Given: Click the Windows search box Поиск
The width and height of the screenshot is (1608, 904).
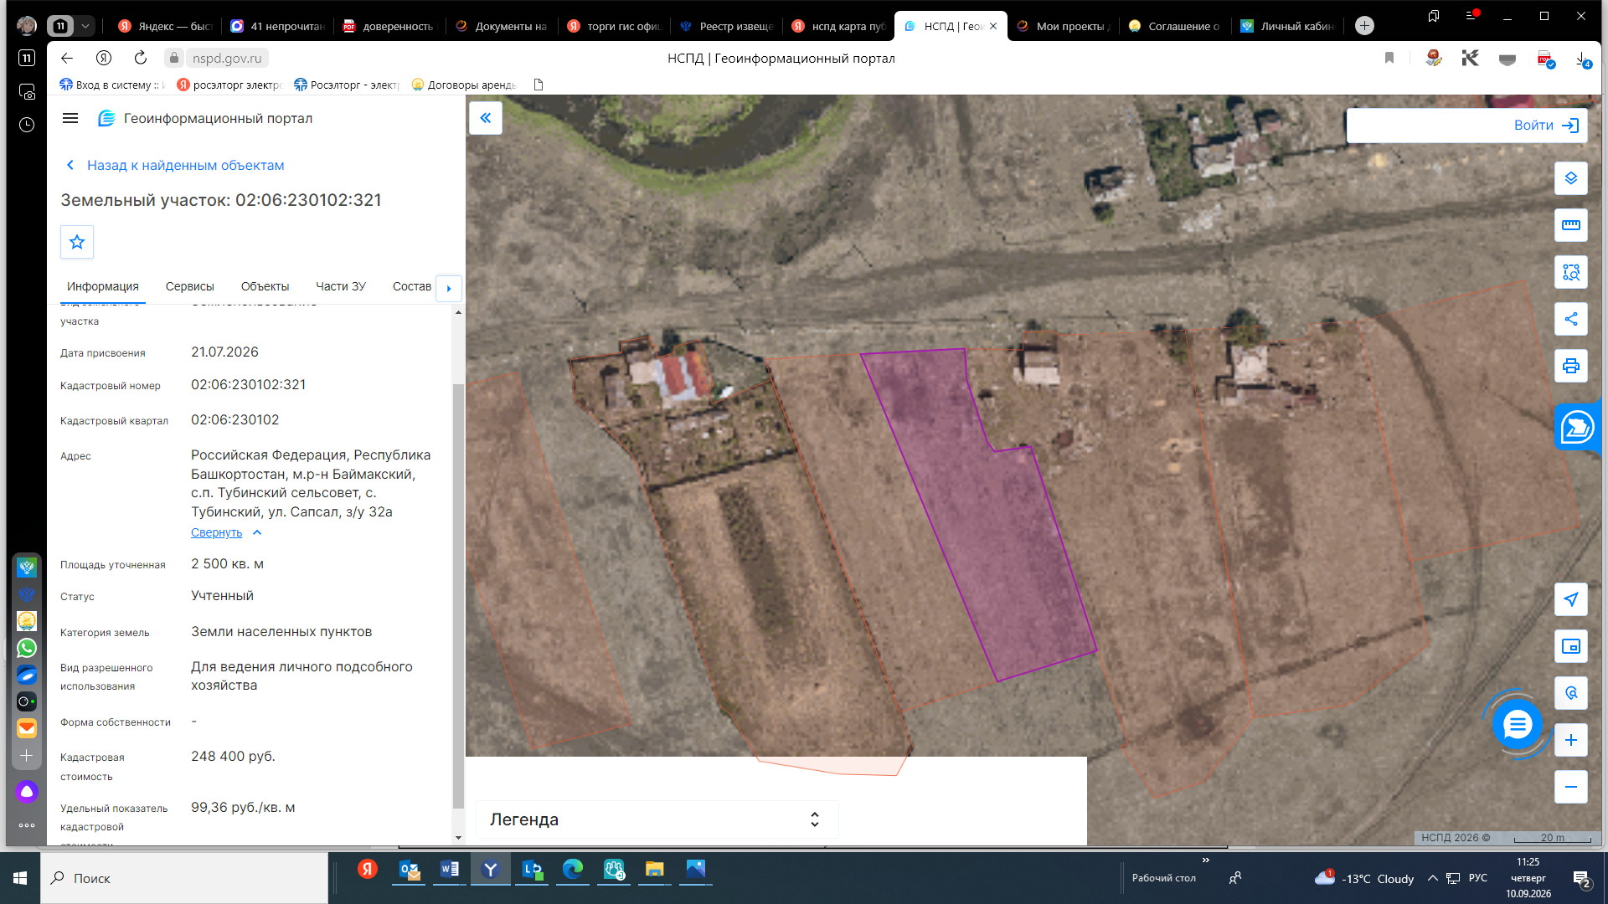Looking at the screenshot, I should [x=184, y=878].
